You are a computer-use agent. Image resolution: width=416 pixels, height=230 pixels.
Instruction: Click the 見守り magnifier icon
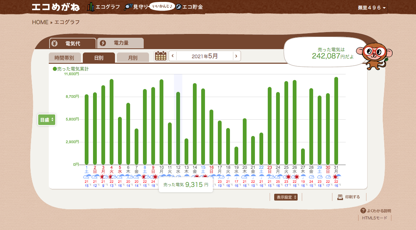coord(128,7)
